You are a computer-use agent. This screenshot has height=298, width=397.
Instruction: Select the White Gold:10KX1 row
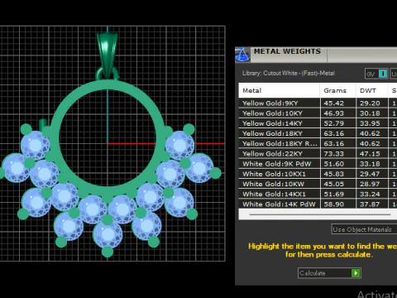pyautogui.click(x=318, y=174)
